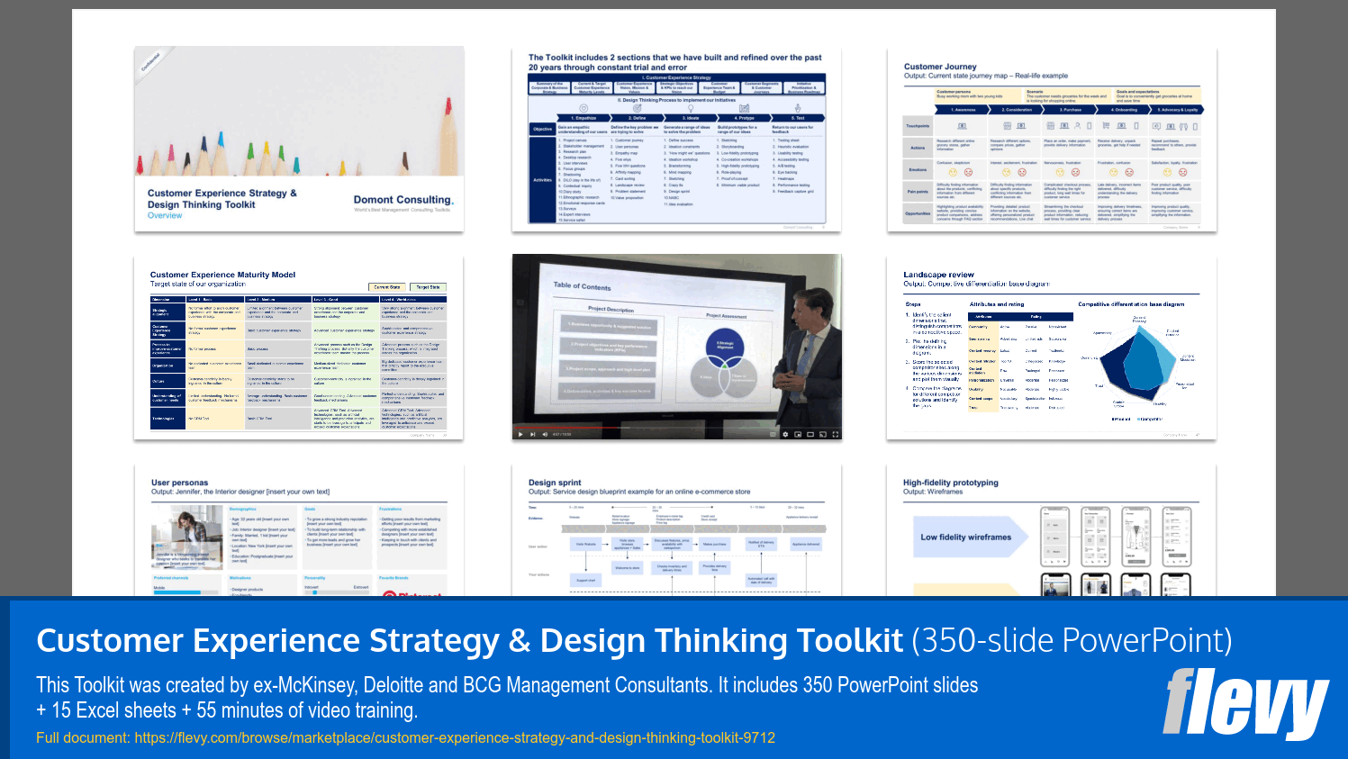Select the Current State legend box
1348x759 pixels.
click(387, 287)
